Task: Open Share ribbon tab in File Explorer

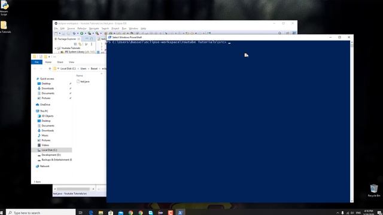Action: click(x=60, y=62)
